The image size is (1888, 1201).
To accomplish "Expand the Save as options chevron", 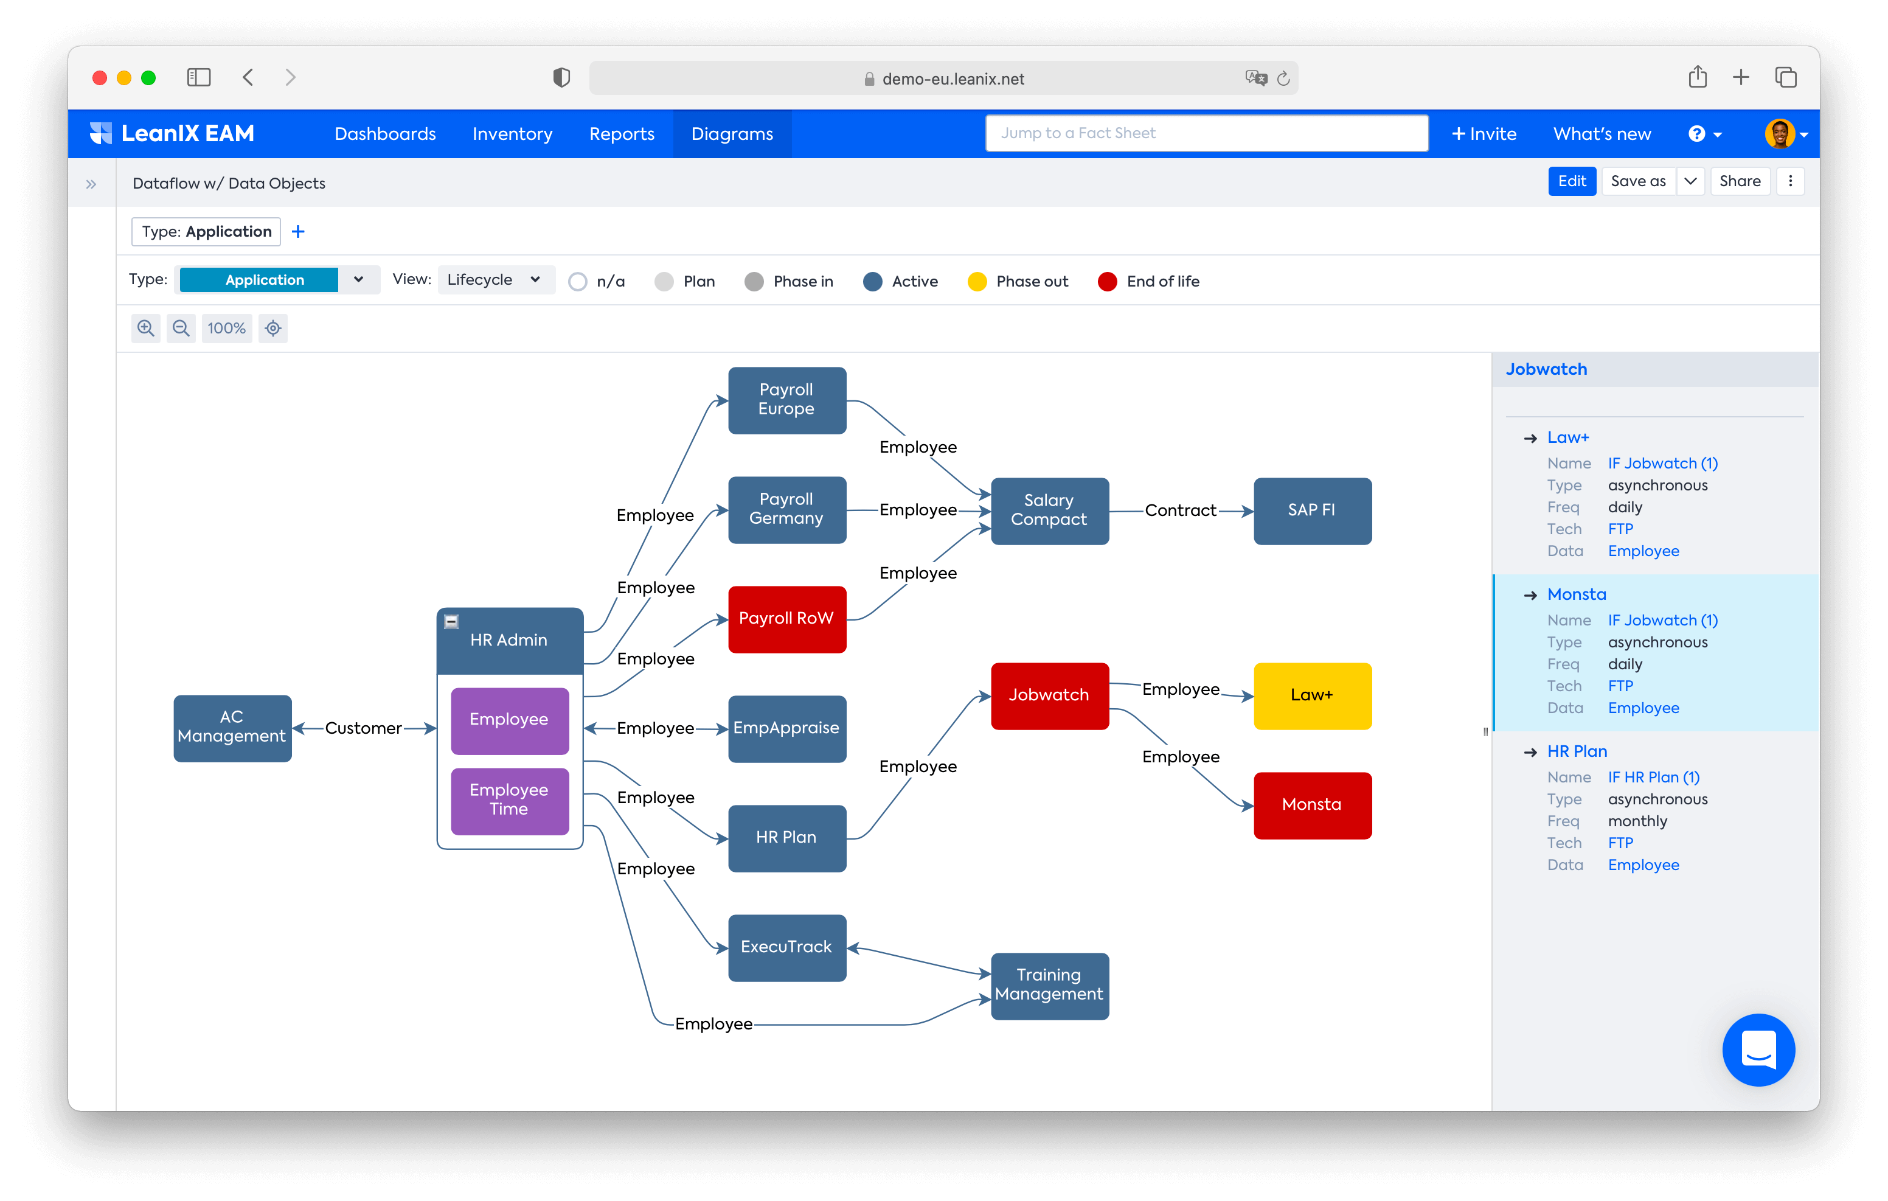I will [x=1690, y=181].
